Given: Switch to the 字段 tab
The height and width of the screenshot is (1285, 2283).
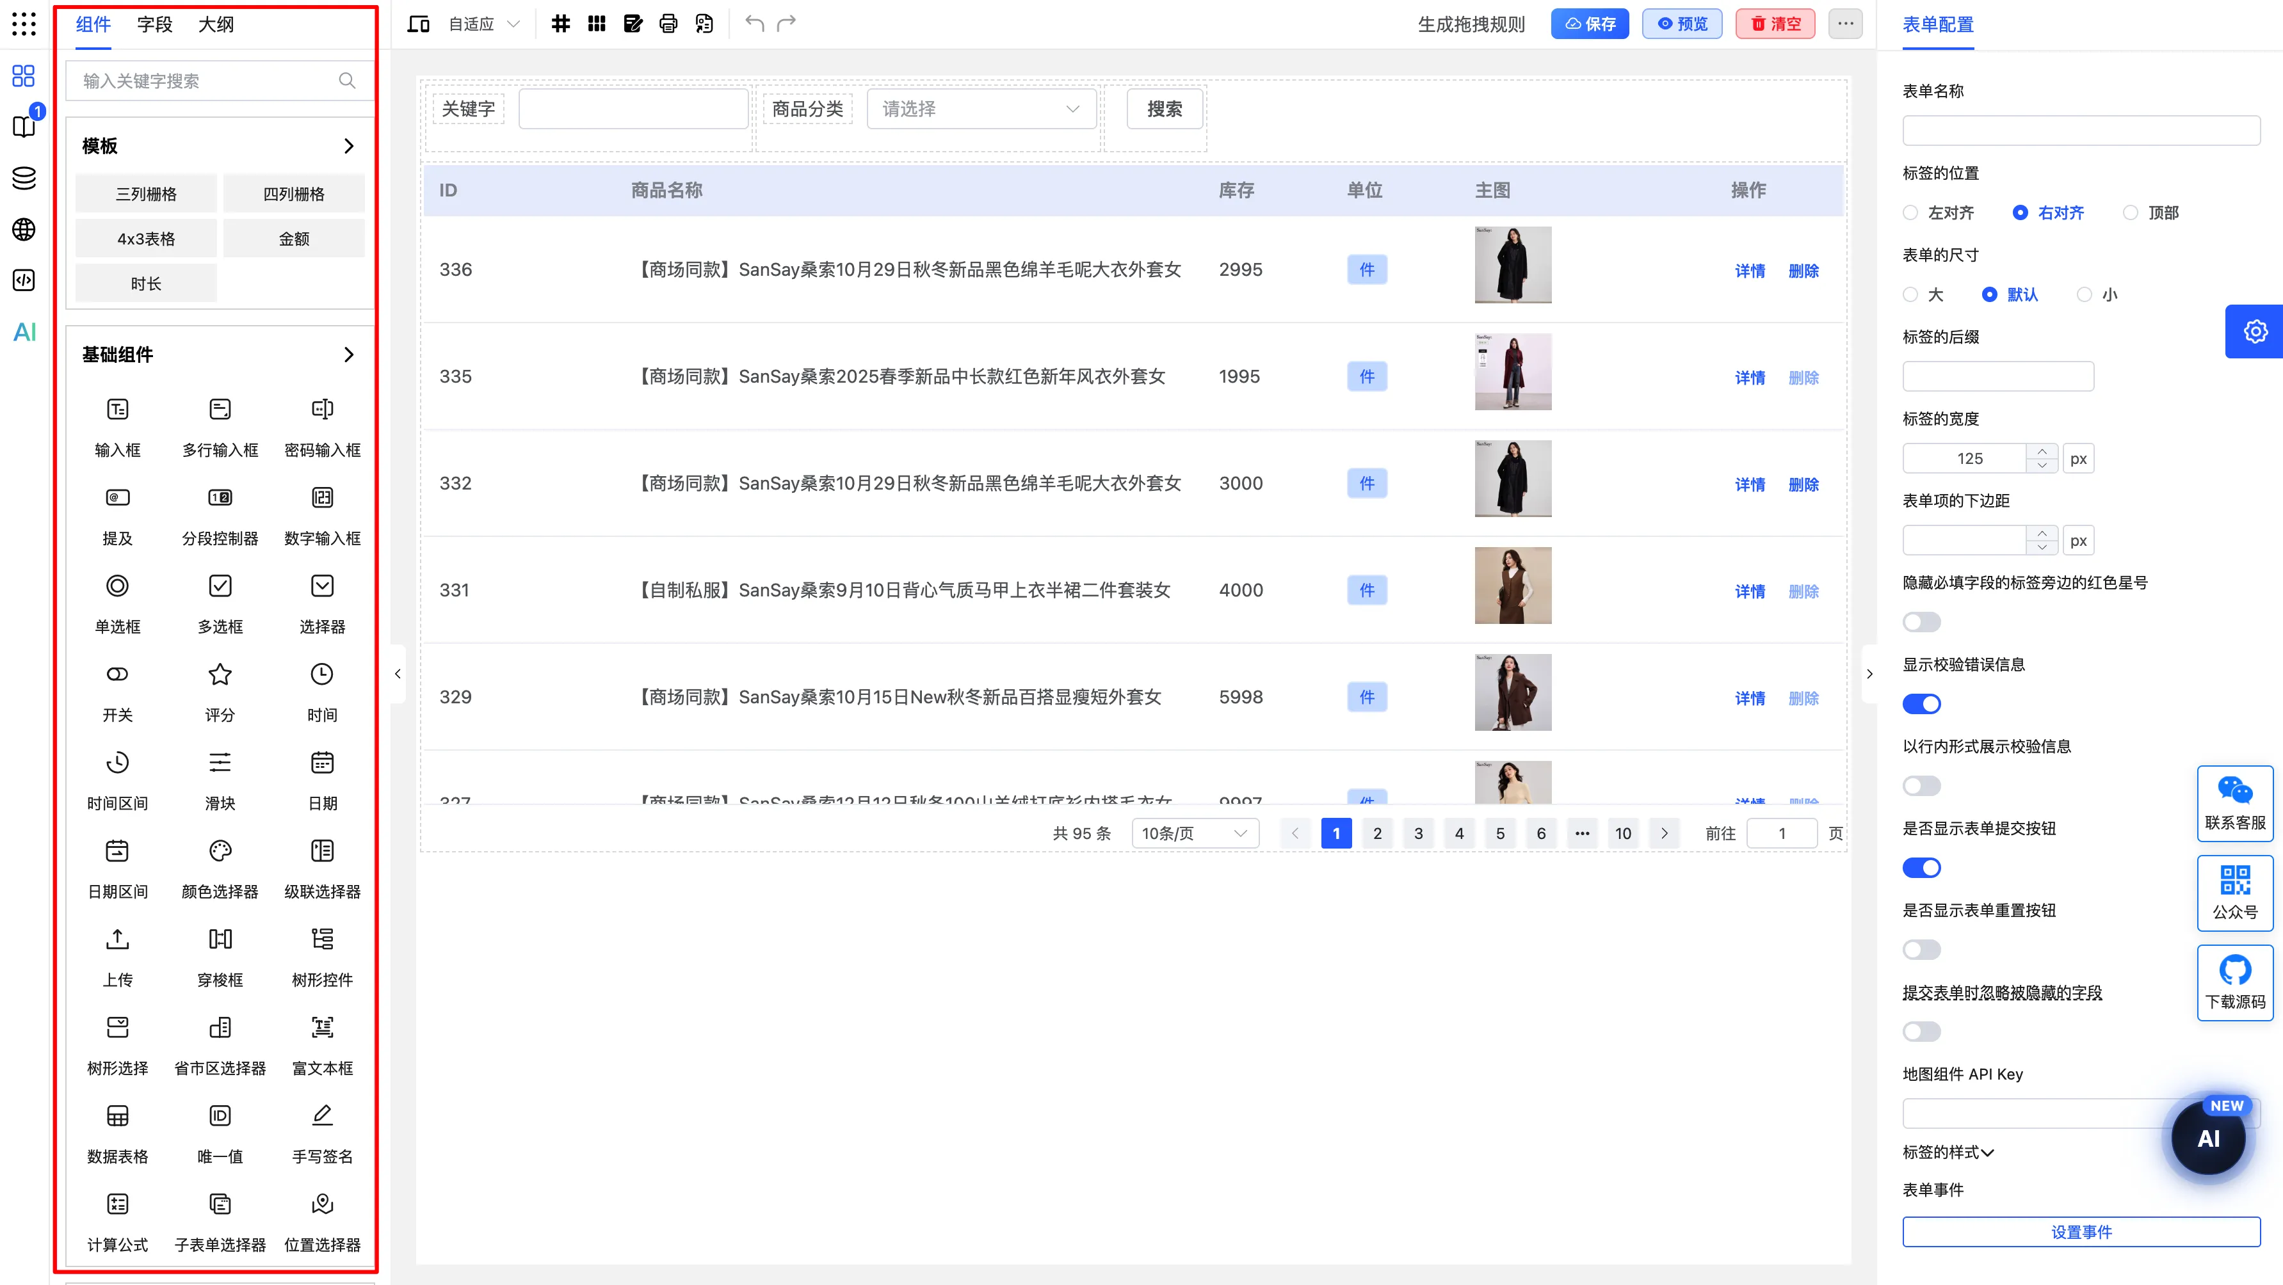Looking at the screenshot, I should point(154,24).
